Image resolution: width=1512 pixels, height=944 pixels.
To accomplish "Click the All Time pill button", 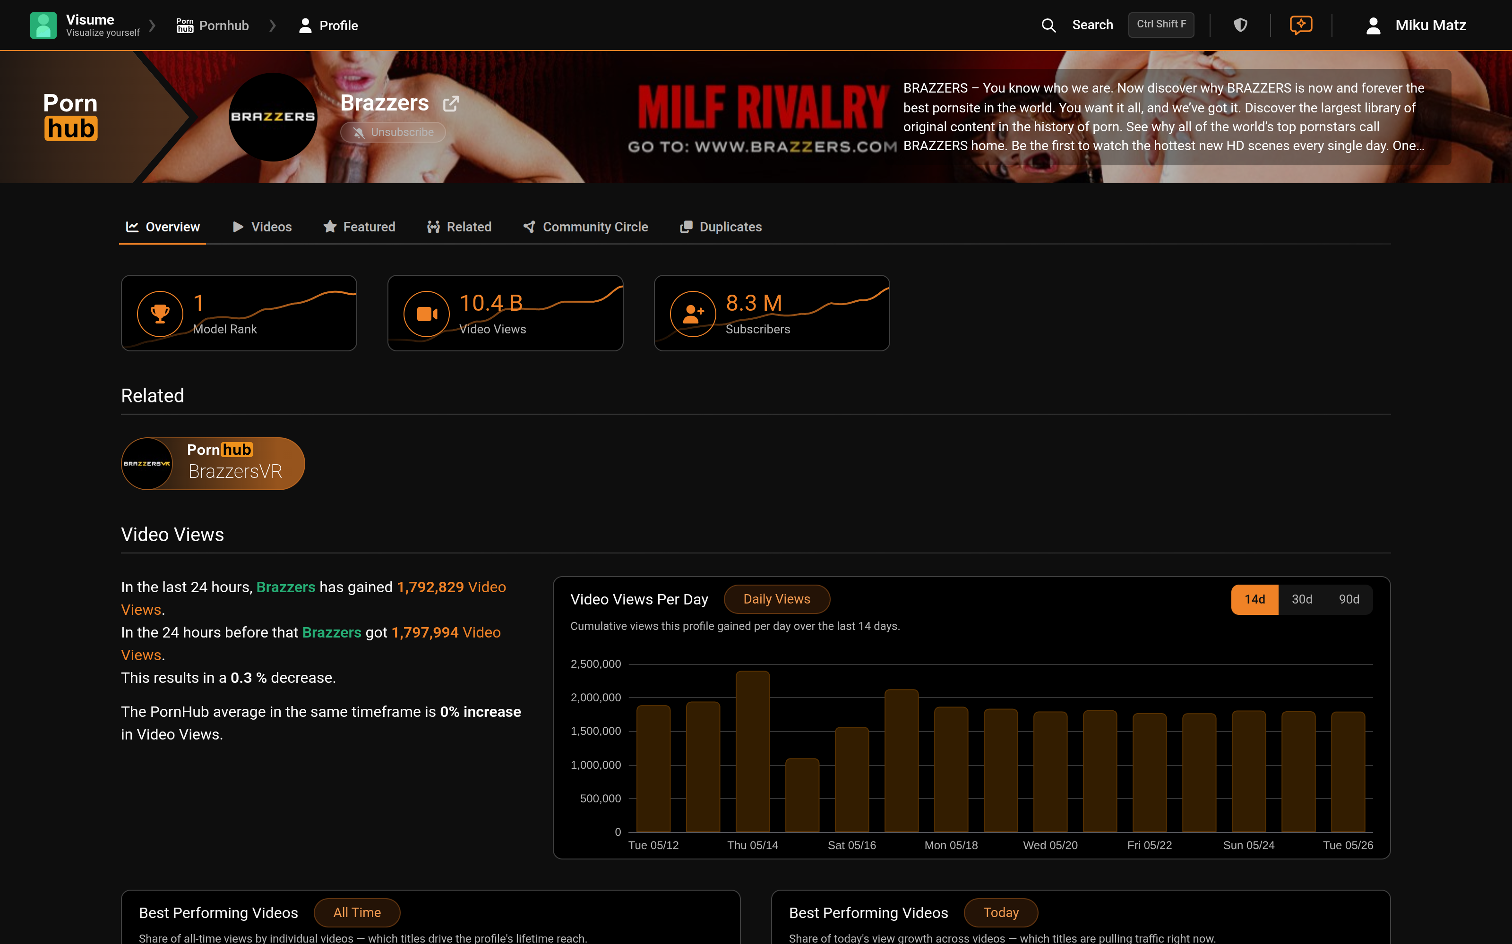I will 357,913.
